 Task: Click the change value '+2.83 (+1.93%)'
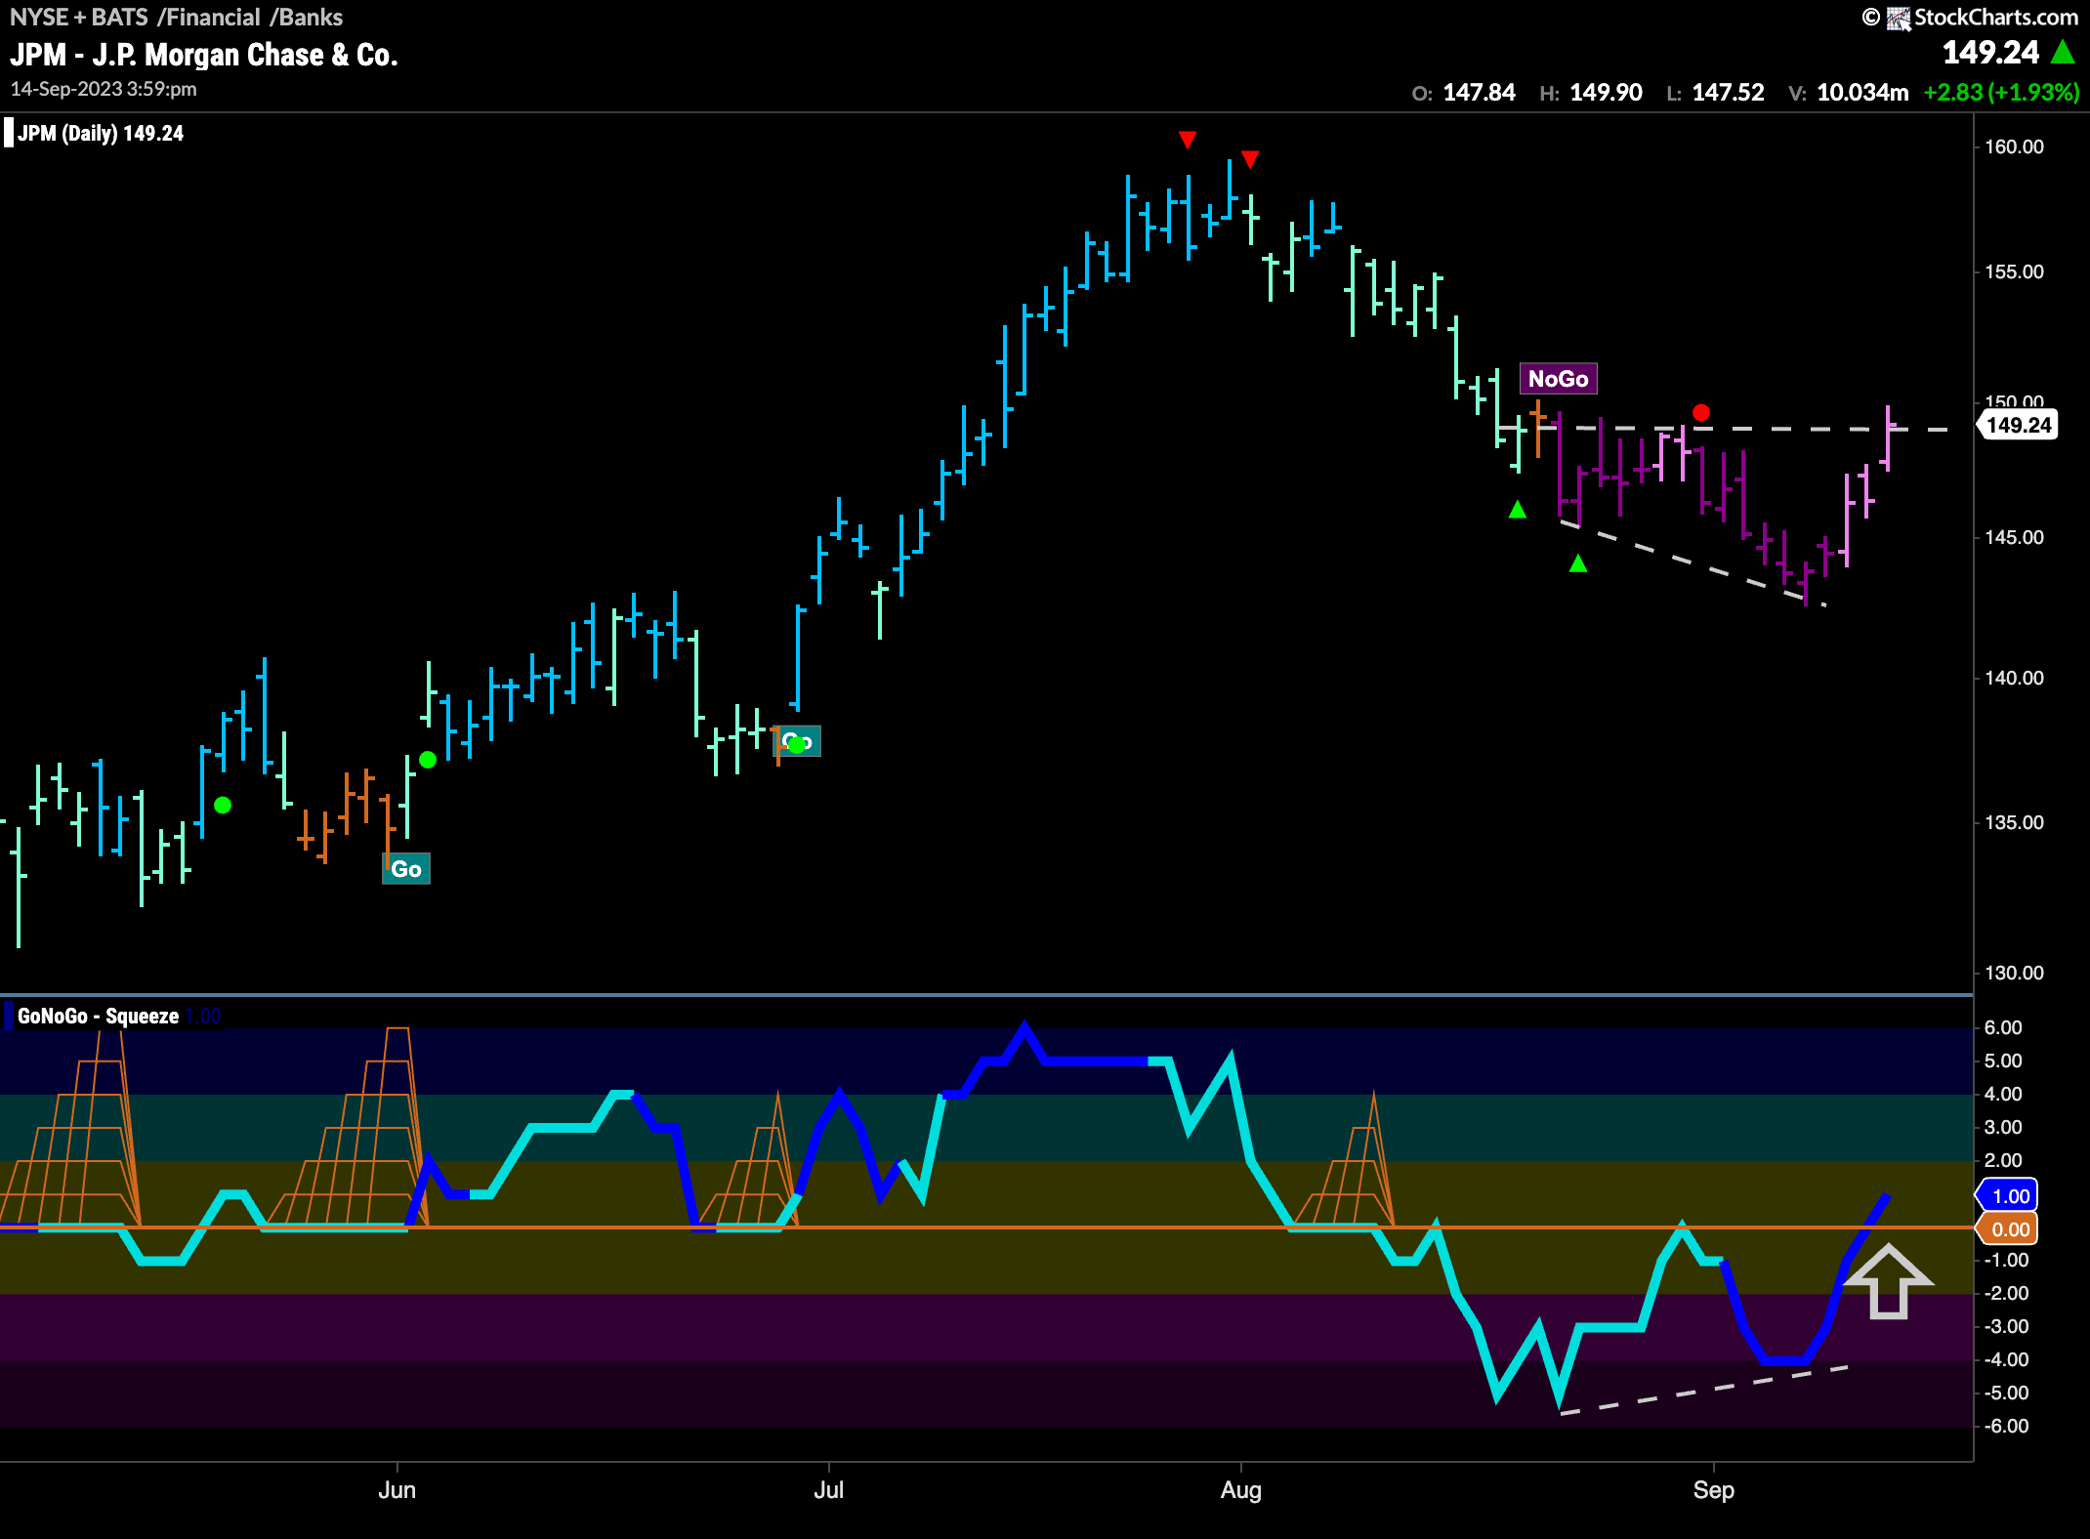click(x=2001, y=93)
